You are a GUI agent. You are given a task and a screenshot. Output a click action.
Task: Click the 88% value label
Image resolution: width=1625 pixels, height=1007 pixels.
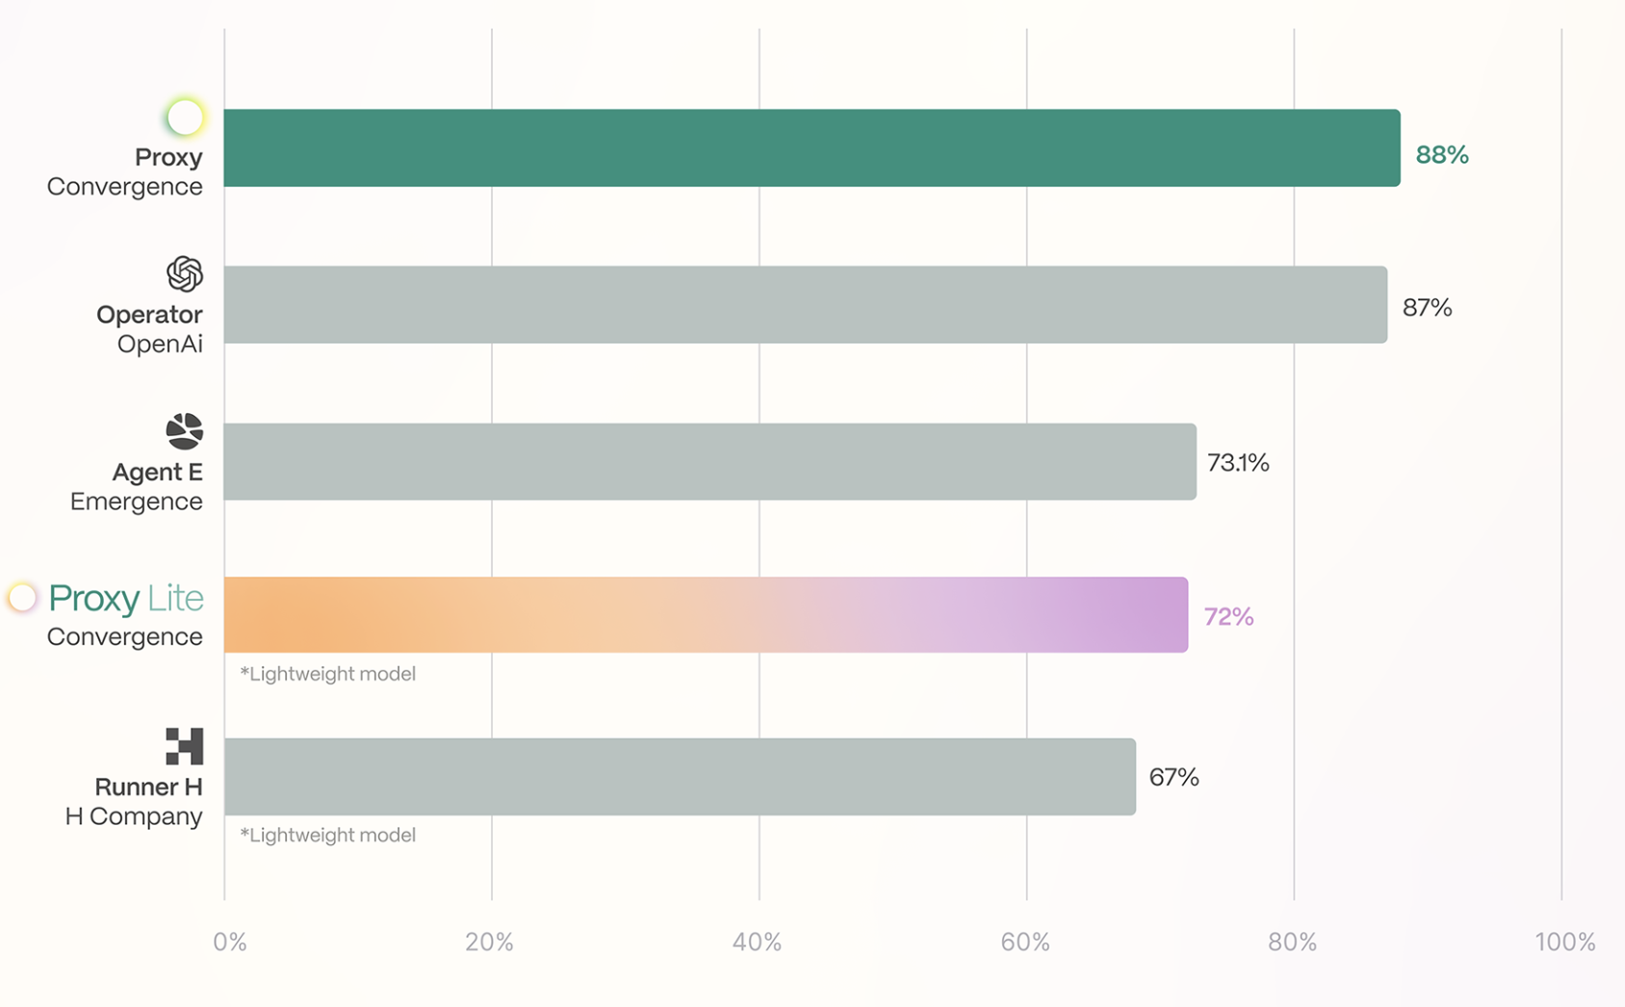1442,155
